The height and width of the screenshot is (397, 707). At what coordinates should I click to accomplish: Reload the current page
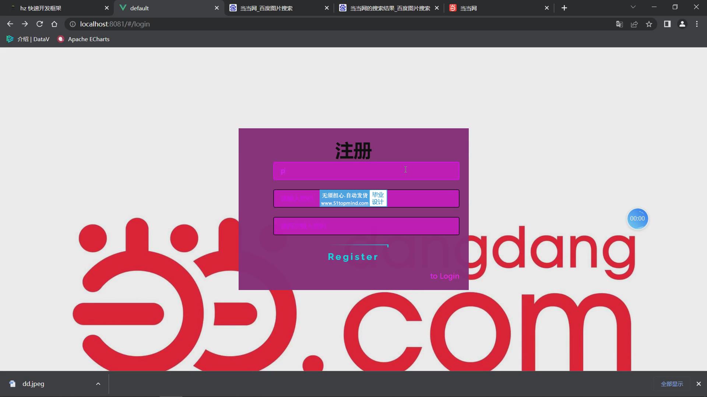click(39, 24)
